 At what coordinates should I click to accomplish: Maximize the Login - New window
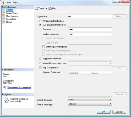click(119, 2)
